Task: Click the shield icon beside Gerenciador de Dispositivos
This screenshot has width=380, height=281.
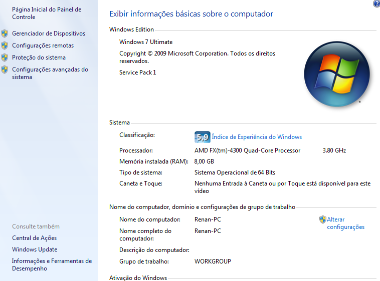Action: click(5, 33)
